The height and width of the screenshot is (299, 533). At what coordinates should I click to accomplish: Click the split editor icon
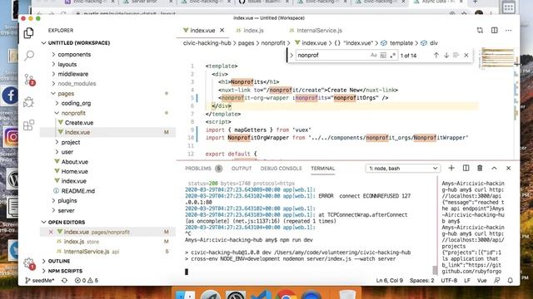pos(494,30)
